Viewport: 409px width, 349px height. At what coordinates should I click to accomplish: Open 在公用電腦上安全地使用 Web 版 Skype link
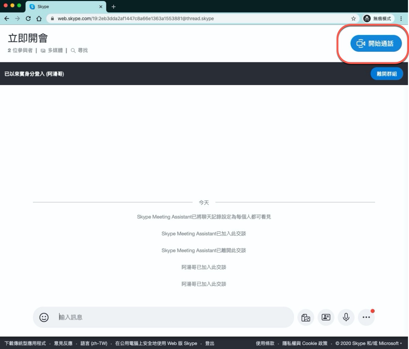tap(156, 343)
